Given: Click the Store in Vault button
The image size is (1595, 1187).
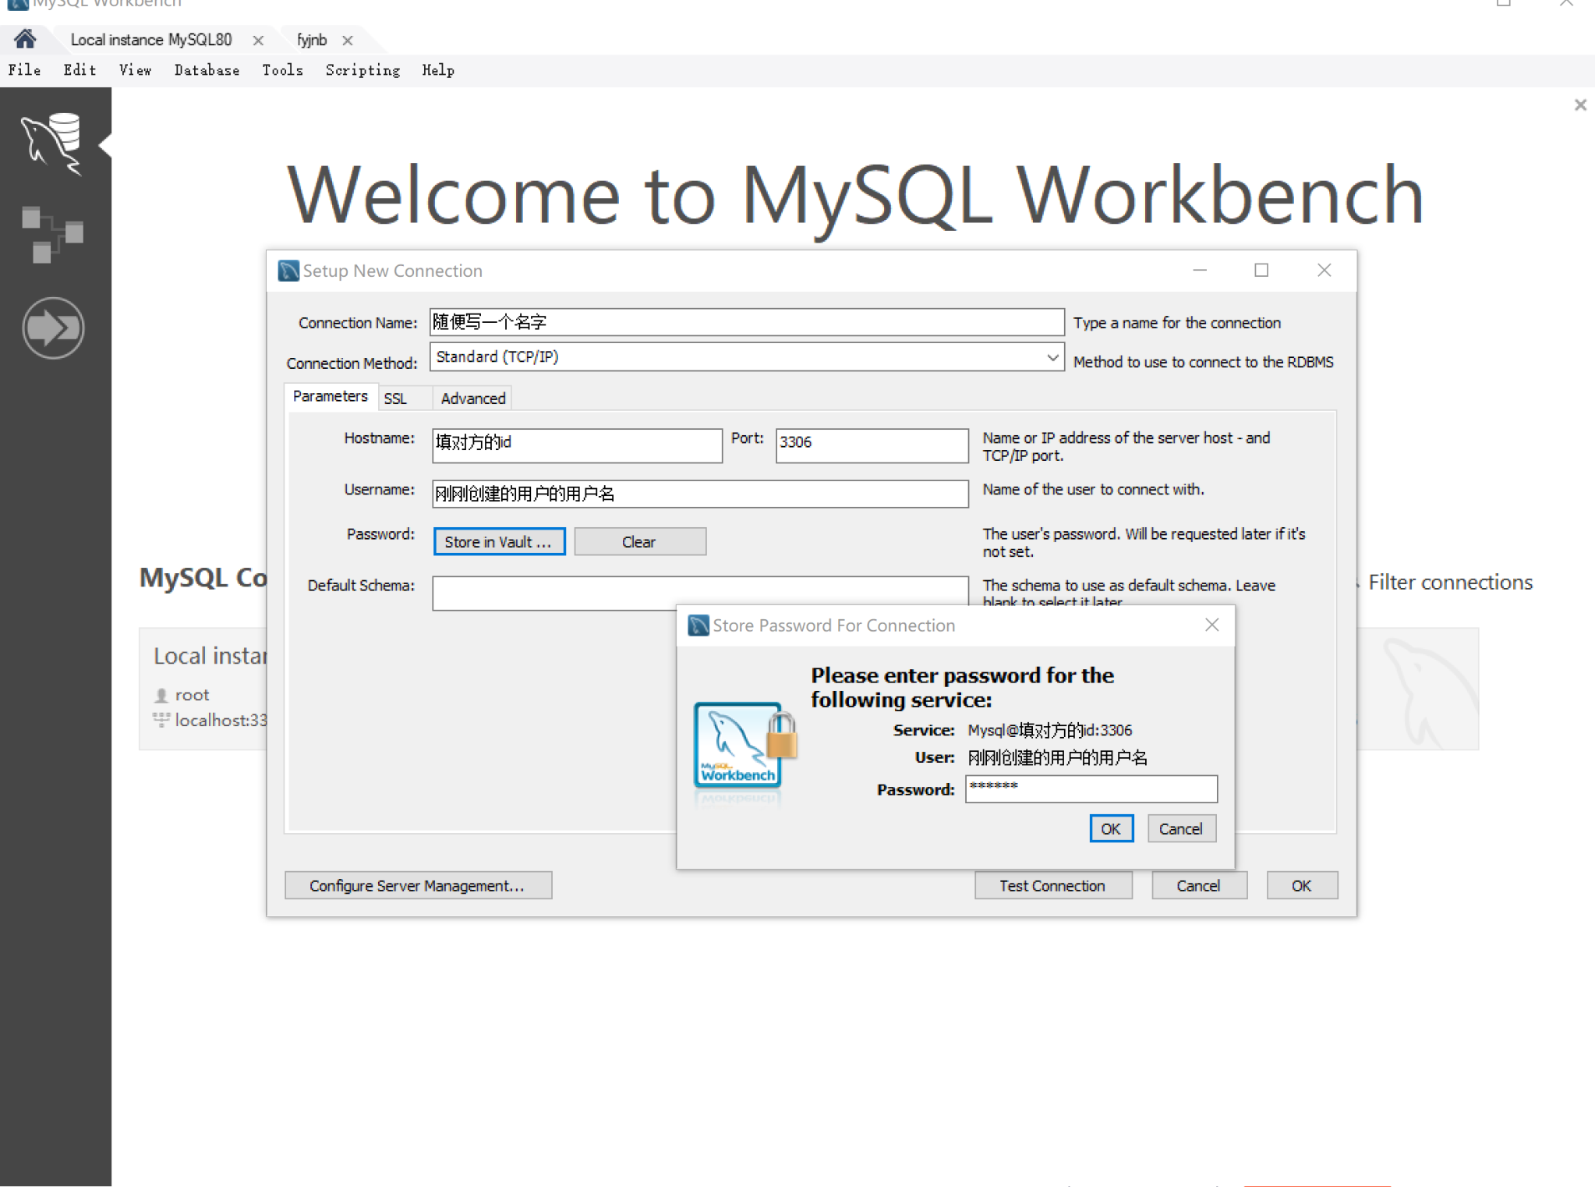Looking at the screenshot, I should point(498,541).
